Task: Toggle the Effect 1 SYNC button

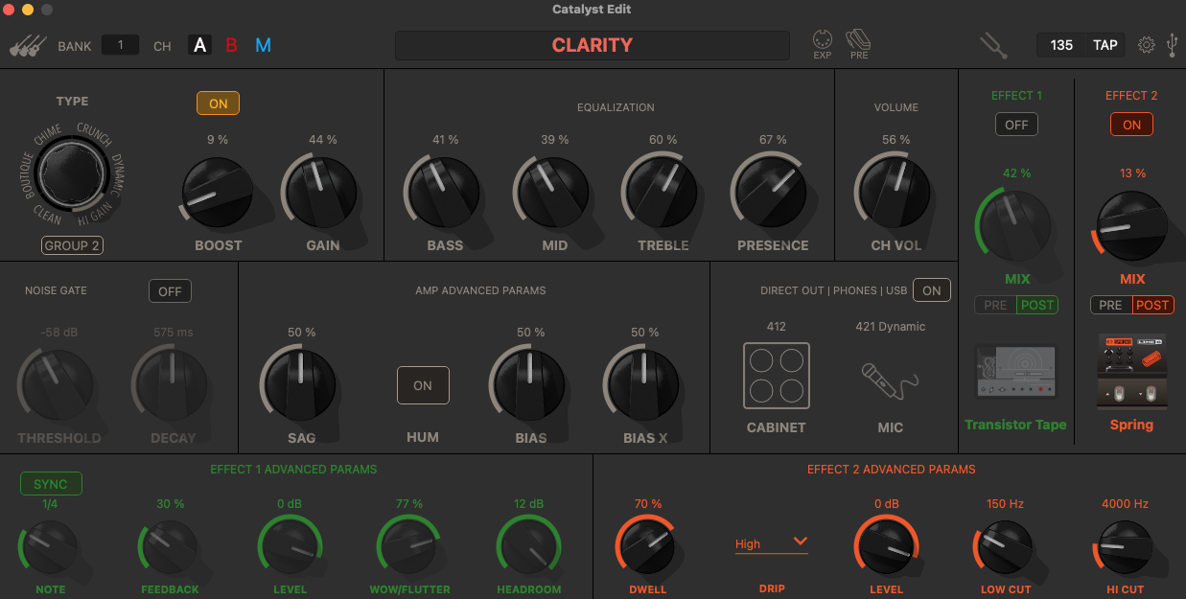Action: [51, 484]
